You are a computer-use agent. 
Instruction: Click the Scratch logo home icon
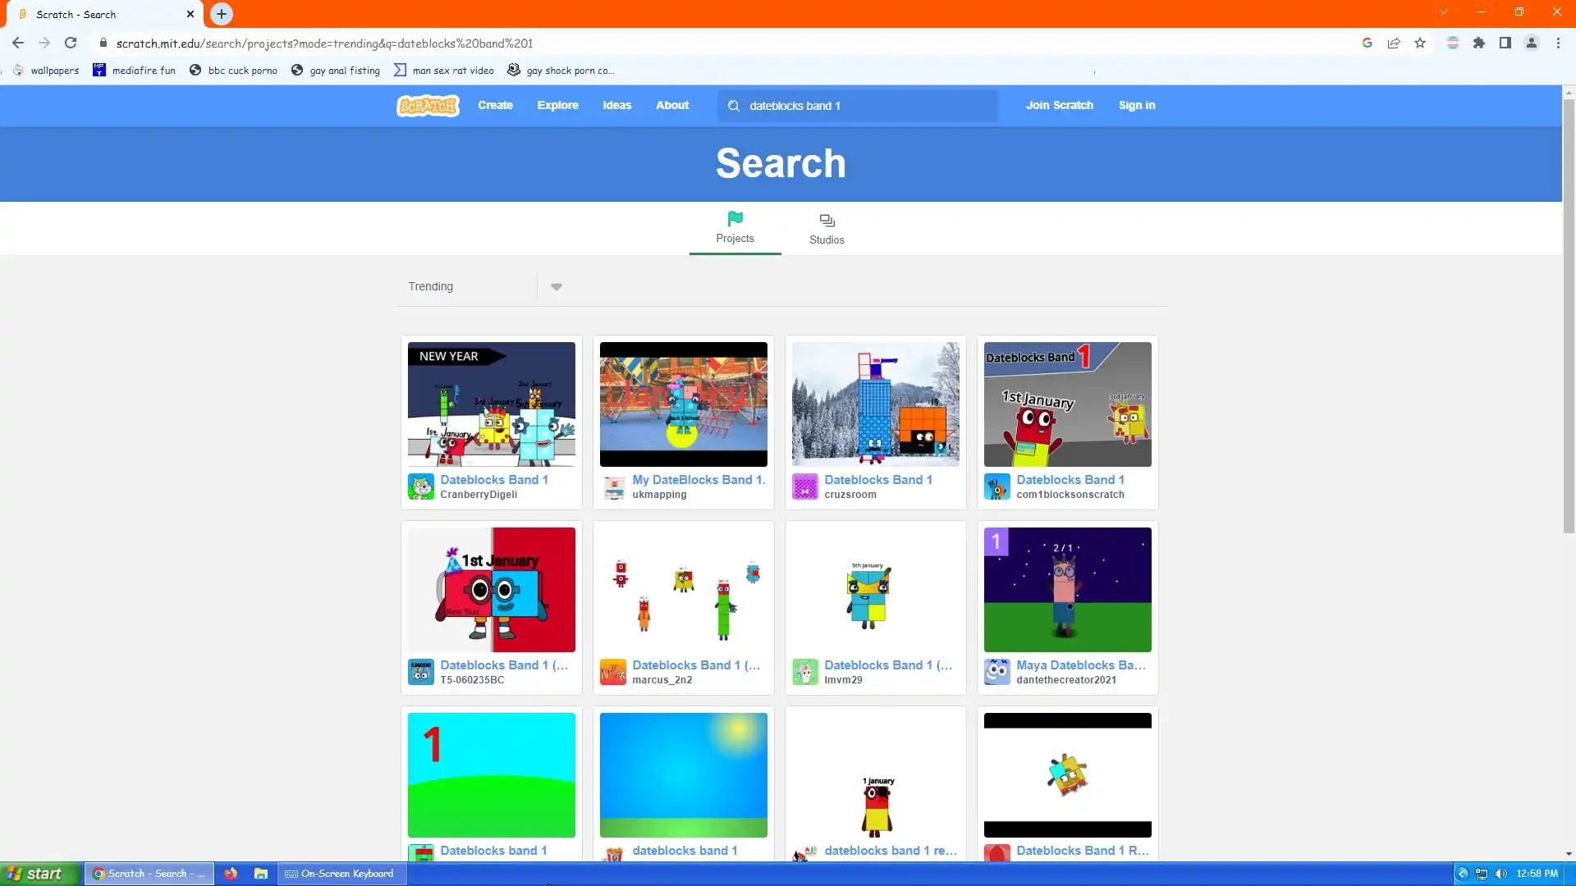(428, 106)
